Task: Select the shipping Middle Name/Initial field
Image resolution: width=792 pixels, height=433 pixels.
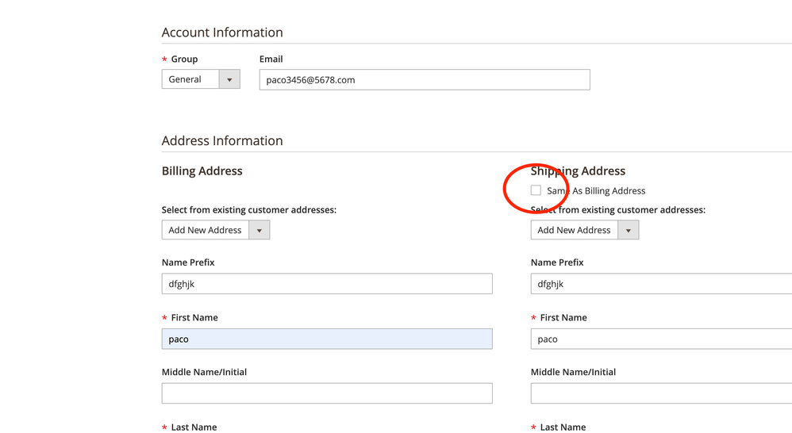Action: 660,393
